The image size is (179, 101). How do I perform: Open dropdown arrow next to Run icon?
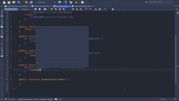79,3
